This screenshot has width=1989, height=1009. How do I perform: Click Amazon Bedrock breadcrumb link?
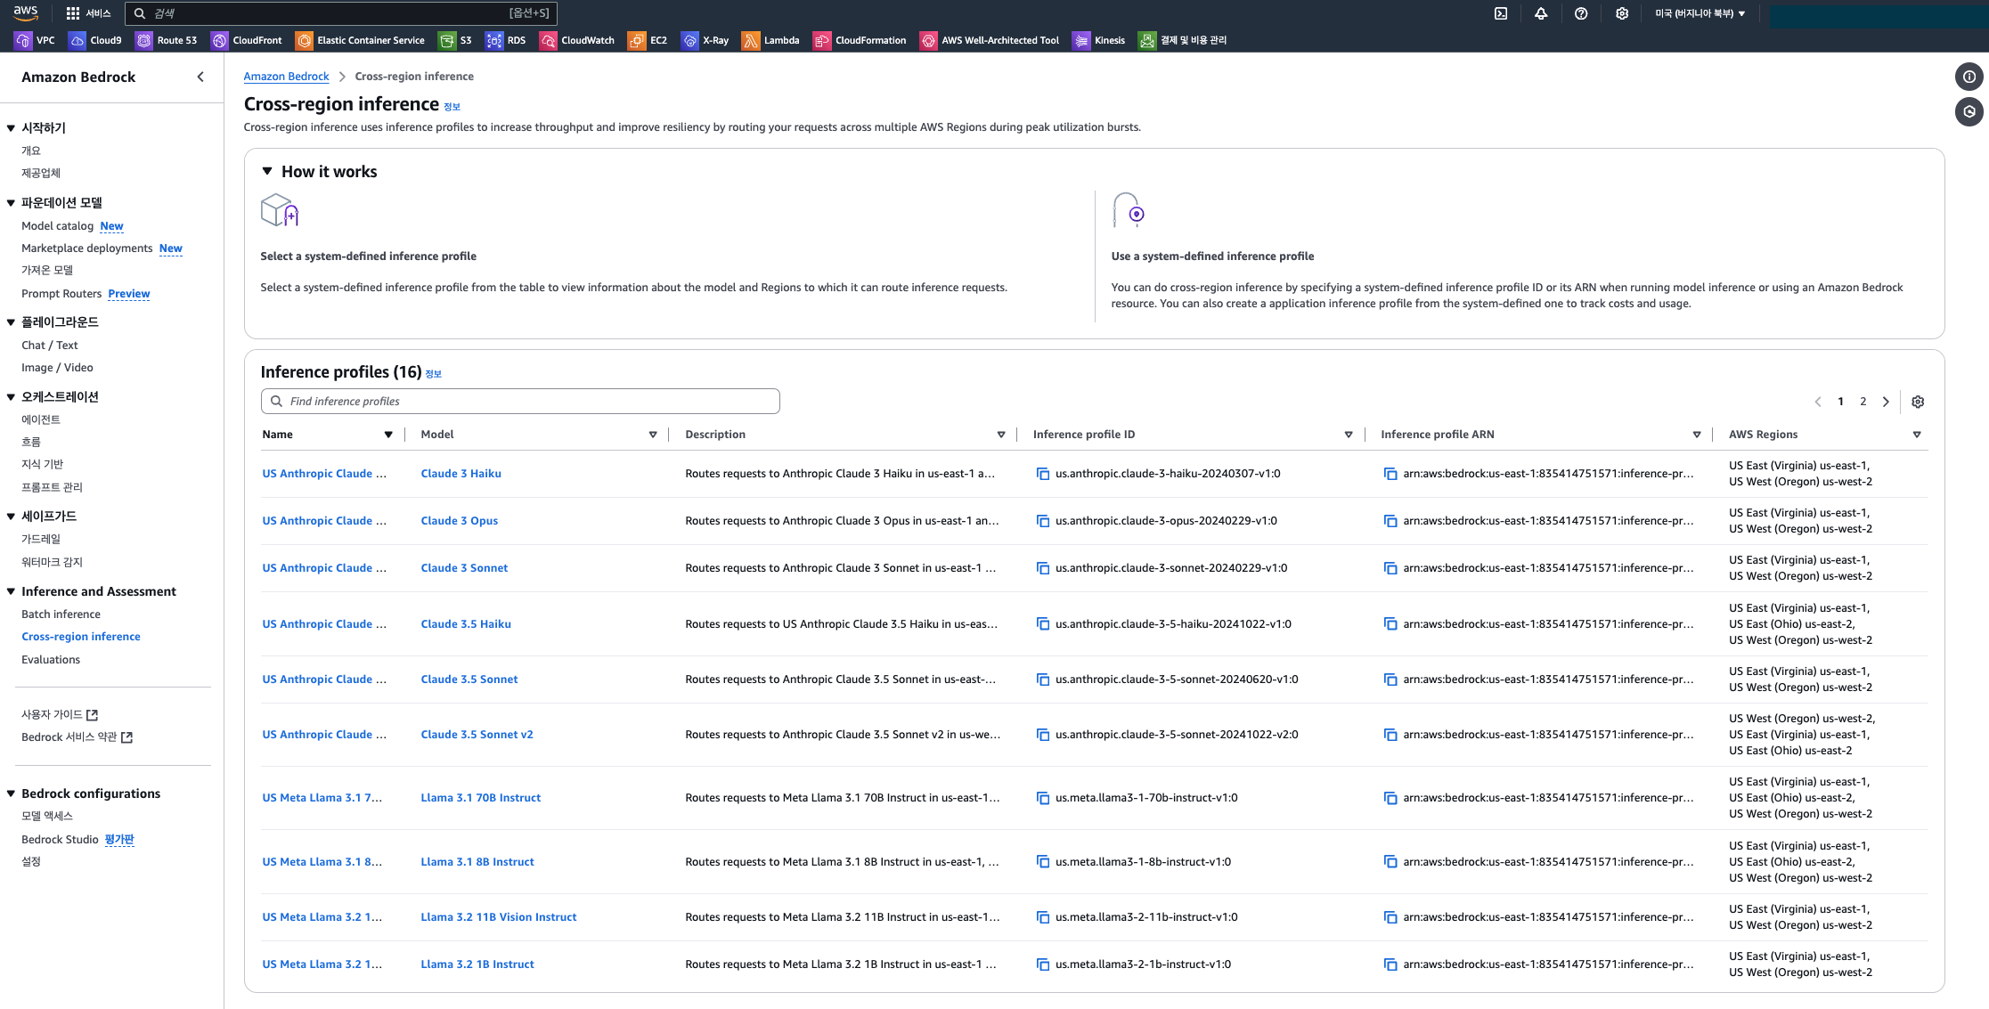286,77
